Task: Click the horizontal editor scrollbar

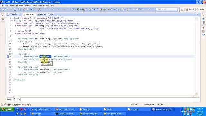Action: pyautogui.click(x=104, y=96)
